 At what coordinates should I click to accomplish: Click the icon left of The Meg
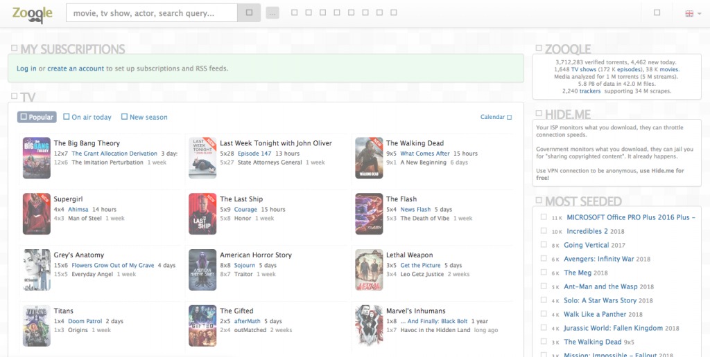544,273
